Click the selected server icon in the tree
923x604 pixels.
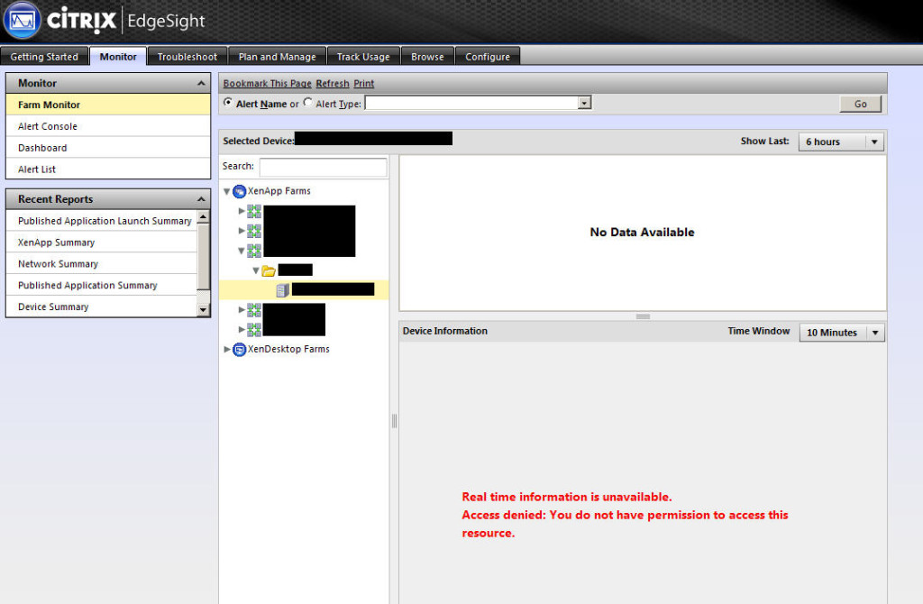(x=281, y=288)
